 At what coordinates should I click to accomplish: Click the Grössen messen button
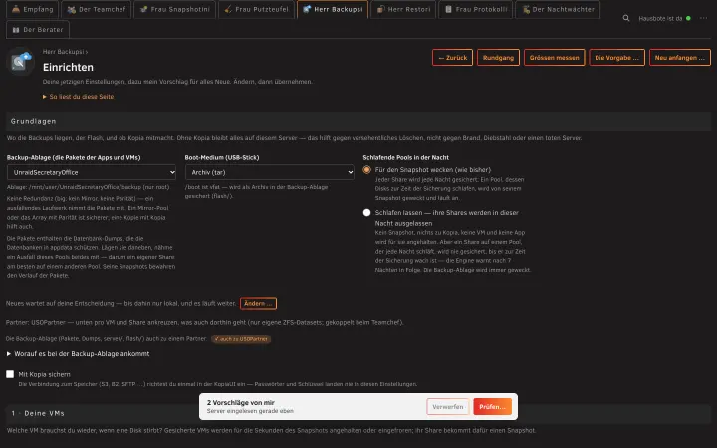[555, 58]
